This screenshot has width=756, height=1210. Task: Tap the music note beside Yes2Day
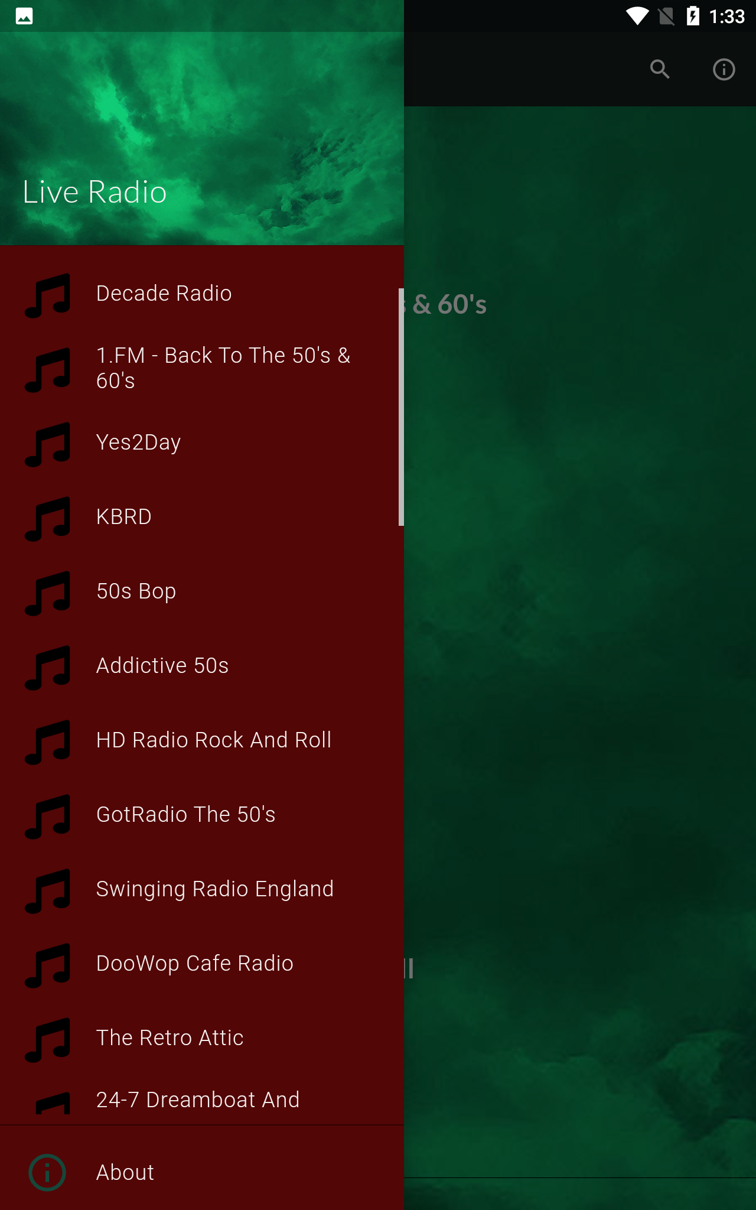pyautogui.click(x=47, y=444)
